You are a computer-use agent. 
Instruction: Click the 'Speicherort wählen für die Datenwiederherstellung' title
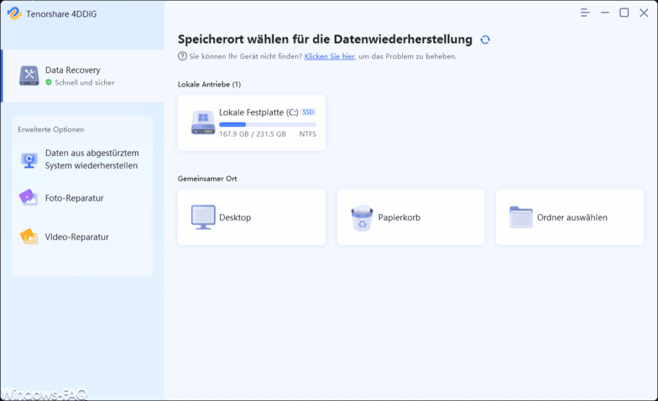tap(325, 39)
